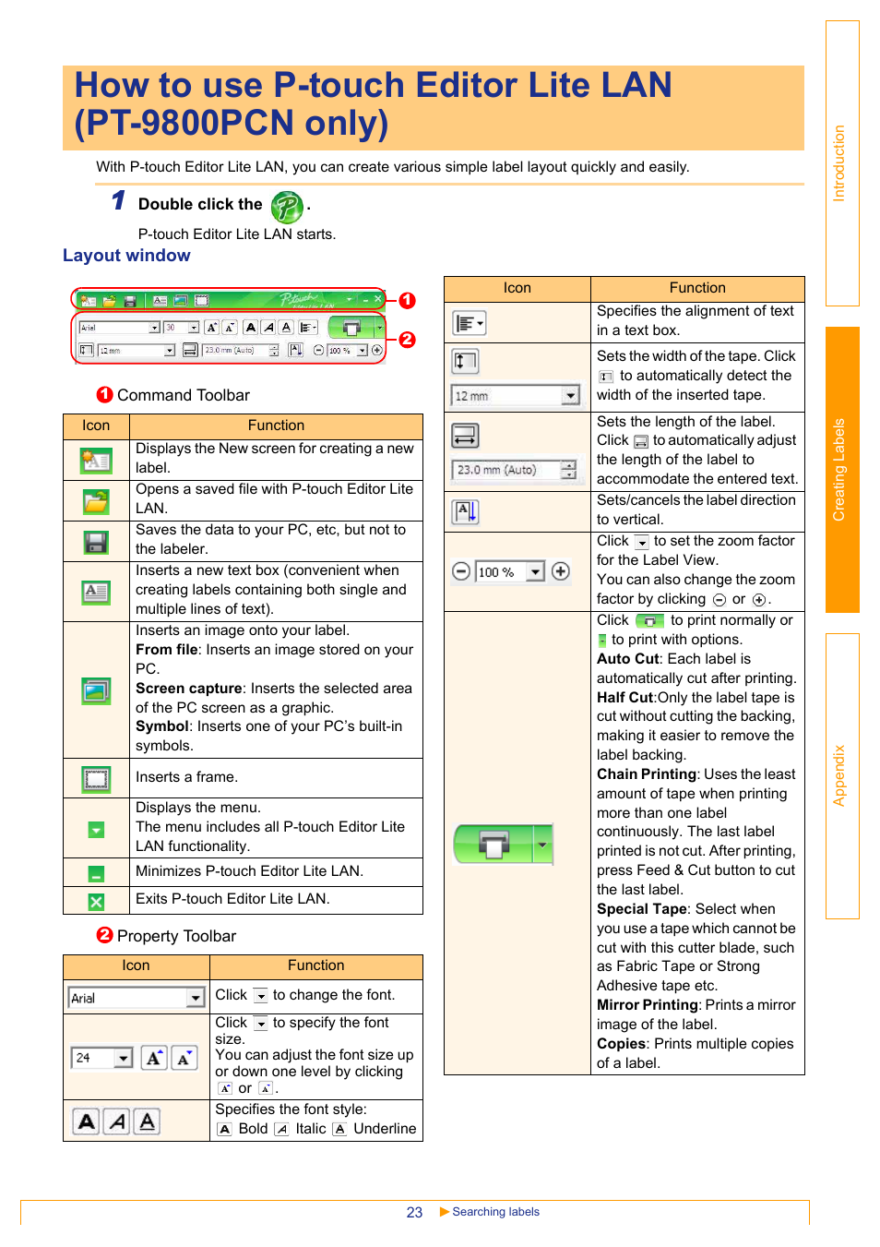880x1247 pixels.
Task: Click the green exit X icon in the table
Action: (96, 902)
